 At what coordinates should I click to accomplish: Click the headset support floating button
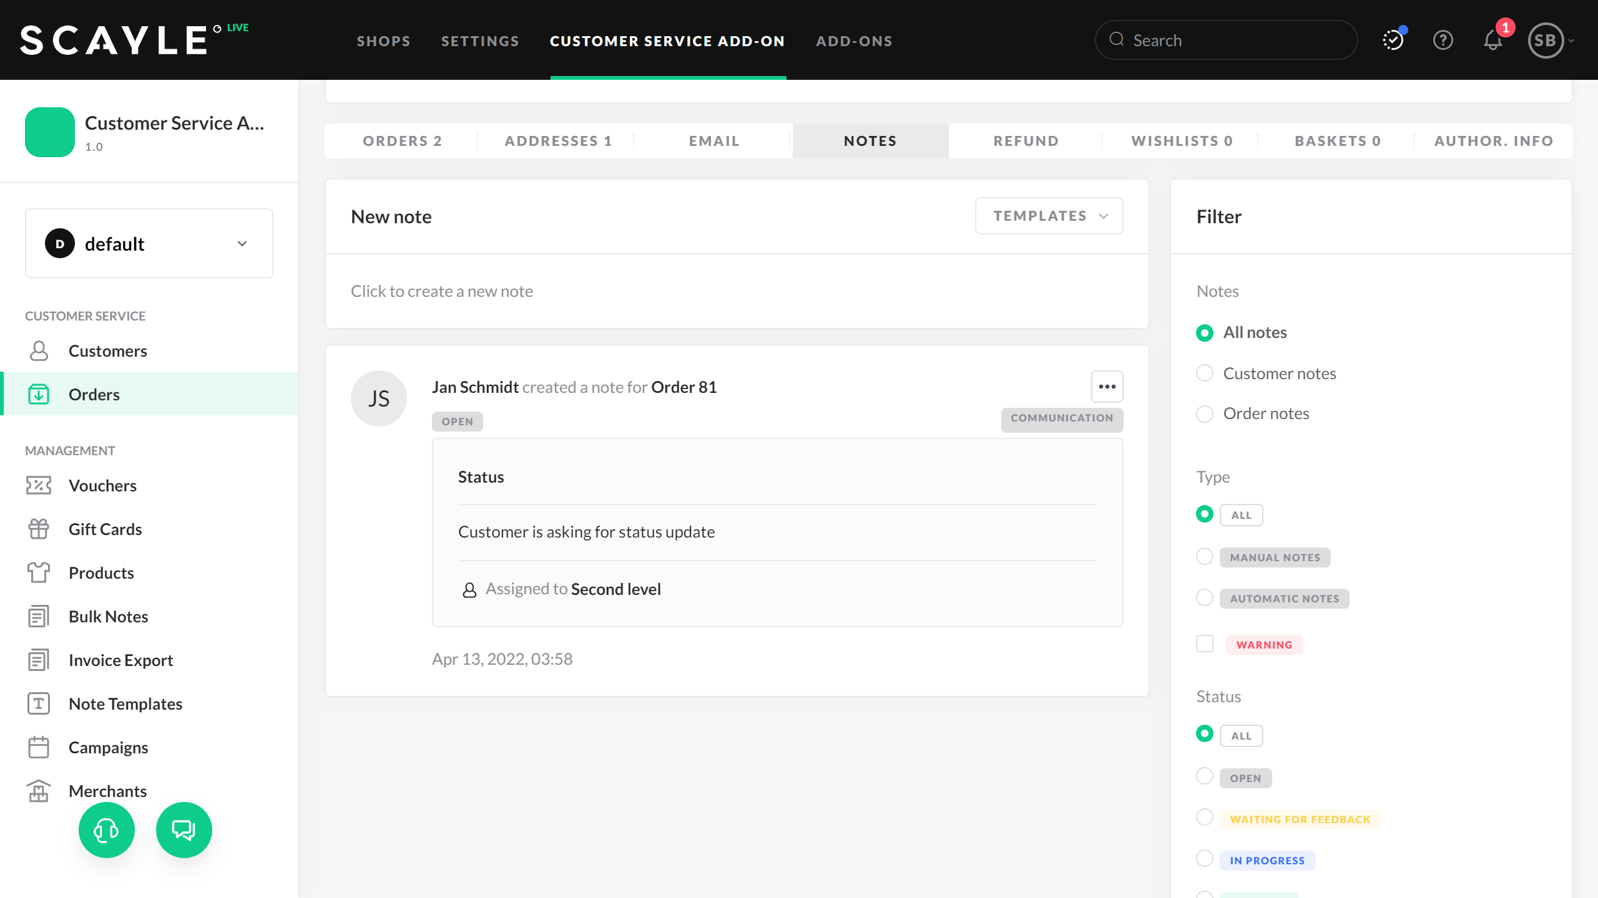coord(107,830)
